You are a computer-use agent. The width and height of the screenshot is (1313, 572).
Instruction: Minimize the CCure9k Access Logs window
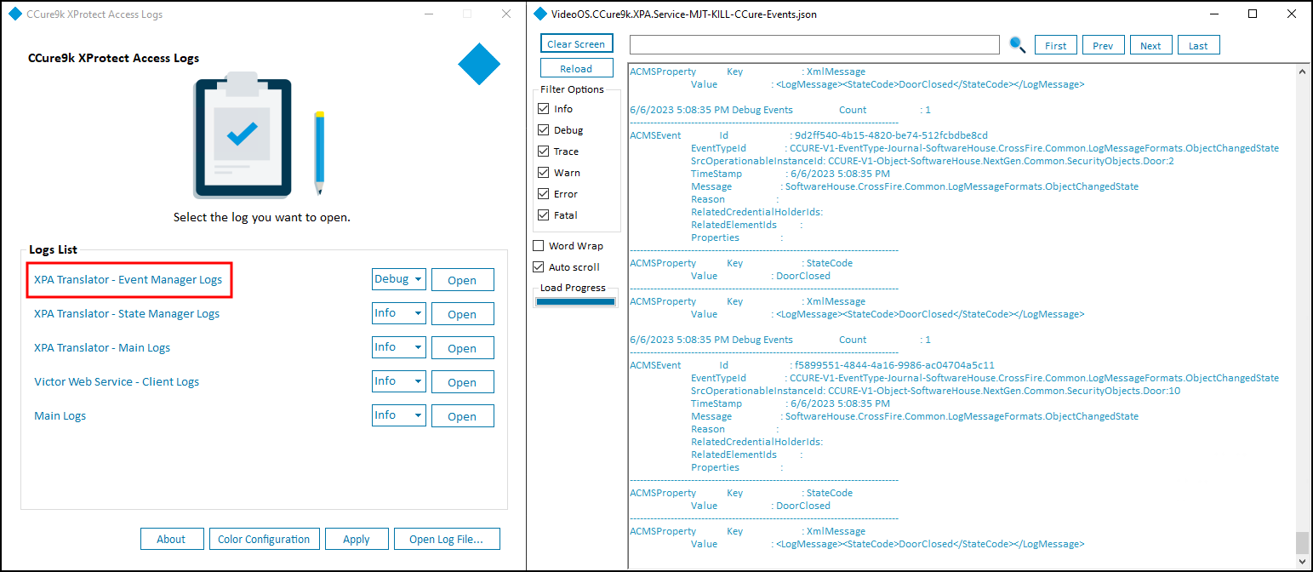click(428, 14)
